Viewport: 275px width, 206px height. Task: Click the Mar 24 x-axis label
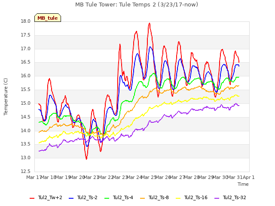click(x=134, y=177)
